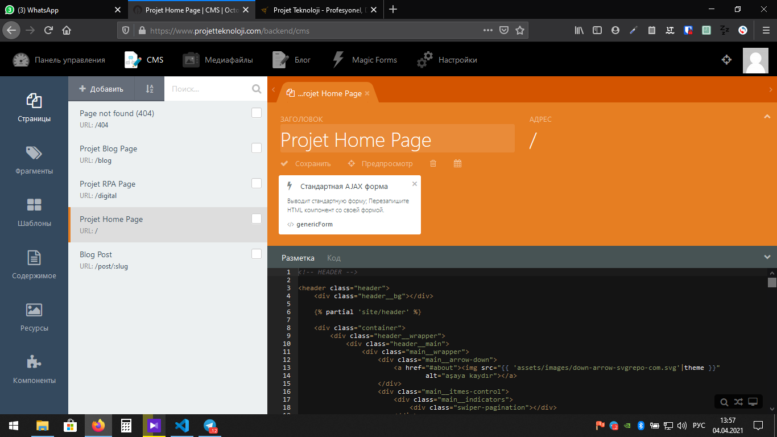Open Блог in the top navigation
This screenshot has height=437, width=777.
tap(291, 60)
